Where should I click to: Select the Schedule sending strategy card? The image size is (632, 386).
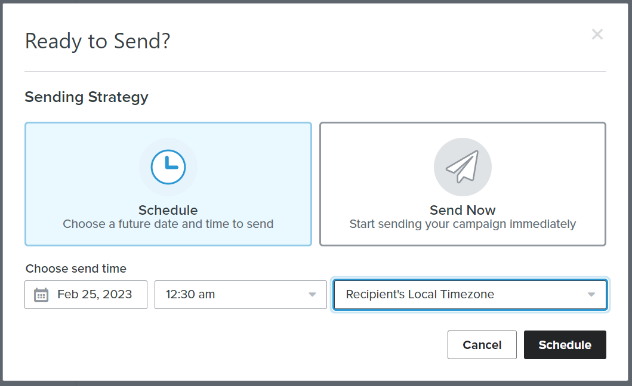[x=168, y=184]
